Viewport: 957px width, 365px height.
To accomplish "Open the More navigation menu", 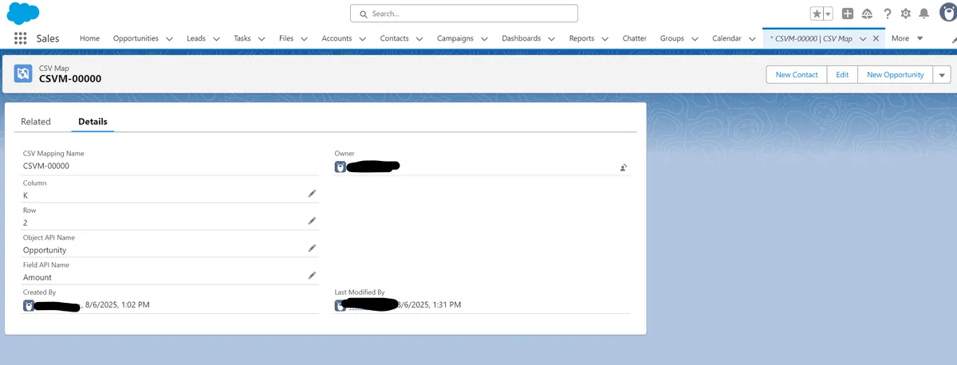I will (907, 38).
